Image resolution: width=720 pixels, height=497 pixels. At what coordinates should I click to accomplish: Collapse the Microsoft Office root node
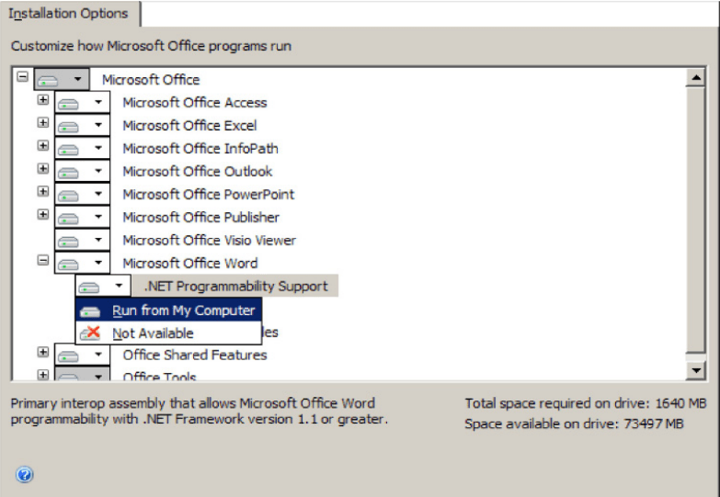[x=22, y=76]
